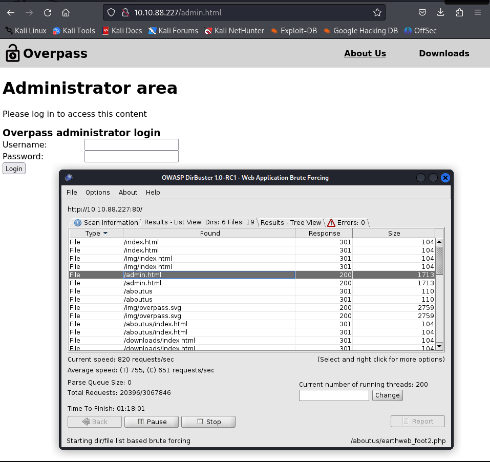
Task: Close the DirBuster window
Action: pyautogui.click(x=445, y=178)
